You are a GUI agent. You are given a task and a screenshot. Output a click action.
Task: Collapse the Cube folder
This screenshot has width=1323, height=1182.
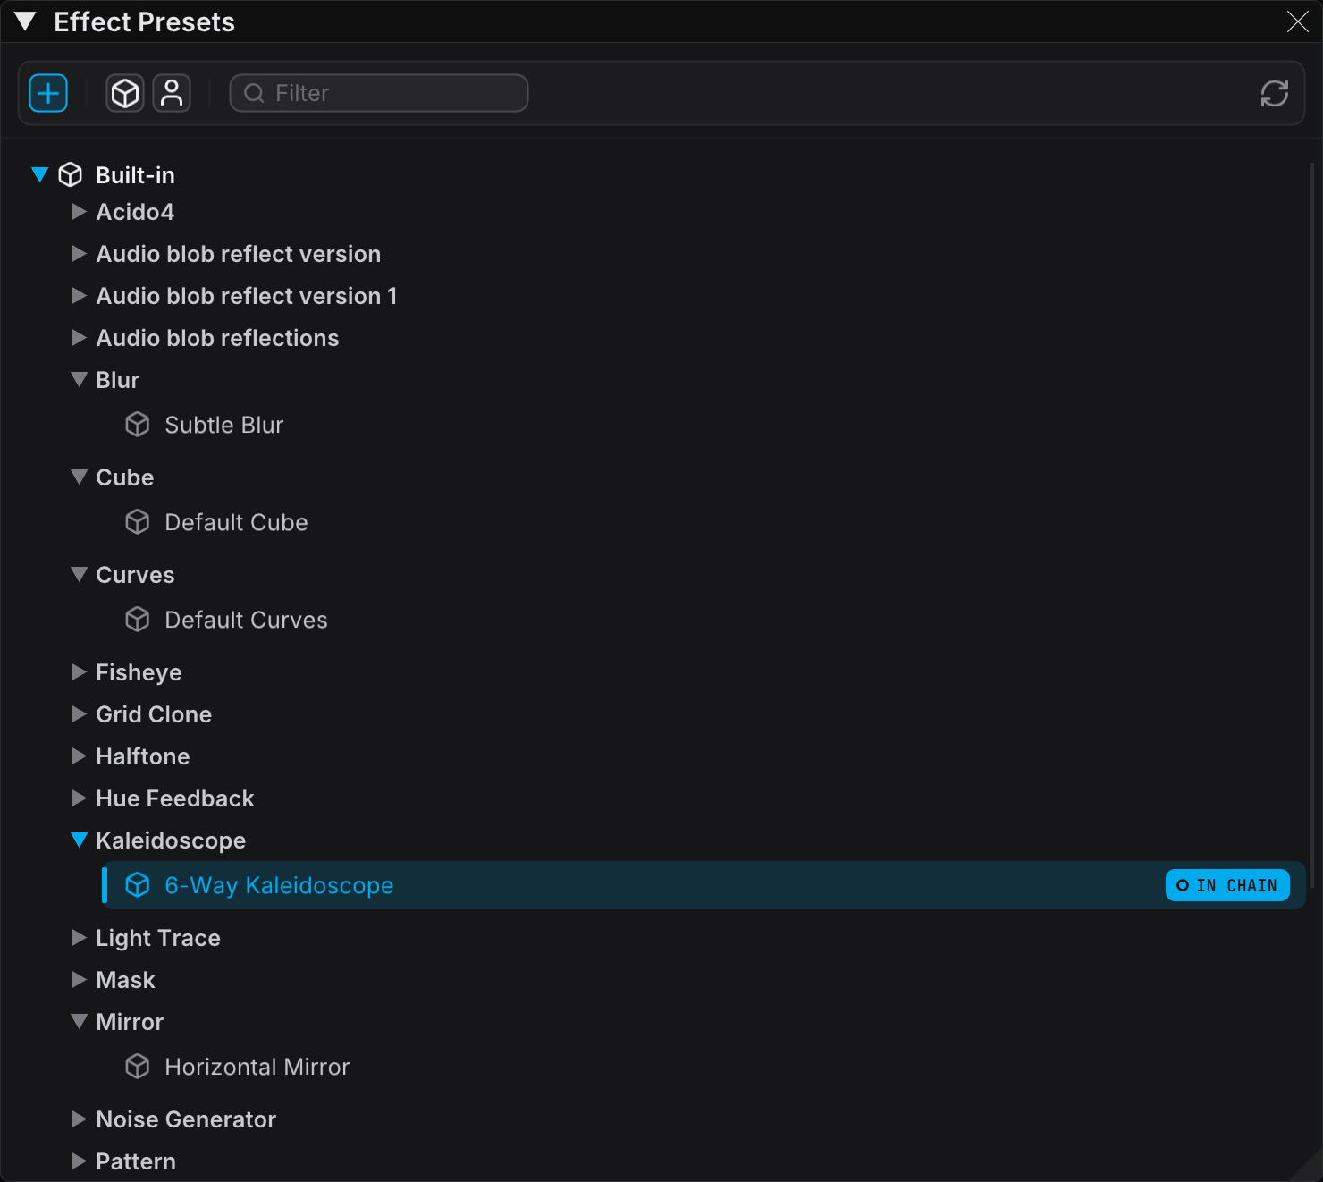coord(79,477)
